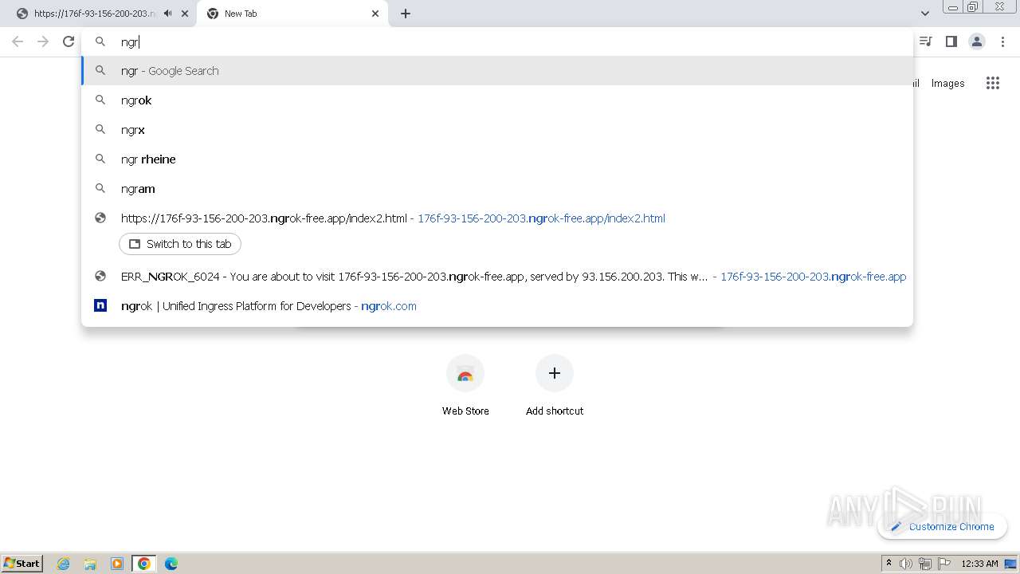
Task: Choose the 'ngrx' search suggestion
Action: (497, 130)
